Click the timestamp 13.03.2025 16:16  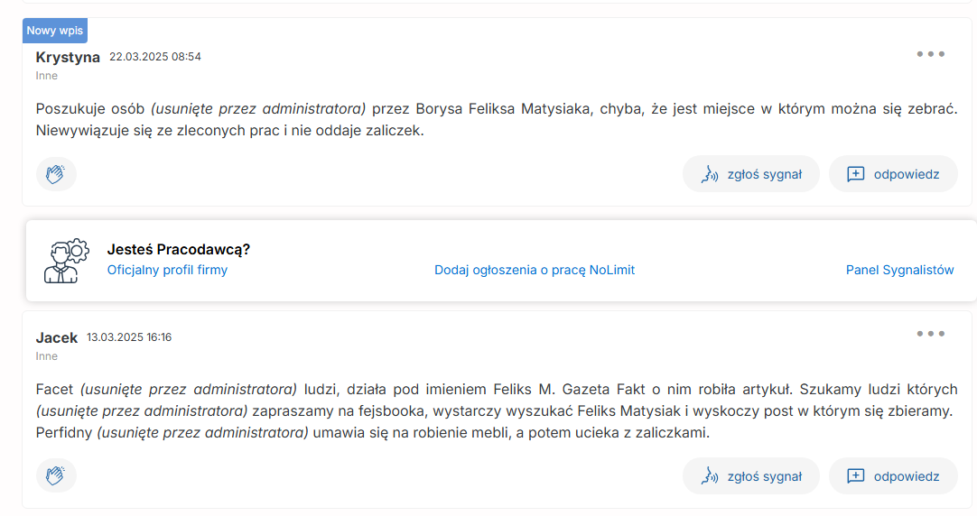click(129, 337)
